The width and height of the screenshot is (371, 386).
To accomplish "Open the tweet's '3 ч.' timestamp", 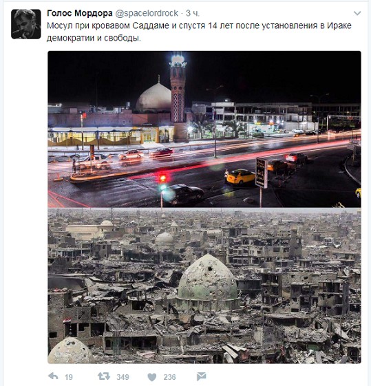I will pyautogui.click(x=193, y=13).
